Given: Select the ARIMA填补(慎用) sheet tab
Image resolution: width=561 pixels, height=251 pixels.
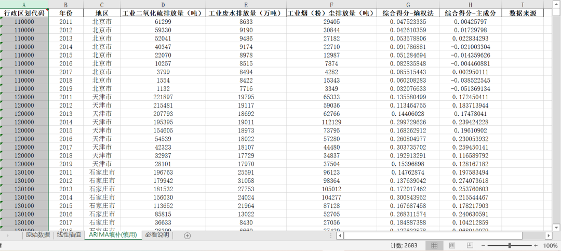Looking at the screenshot, I should pos(113,235).
